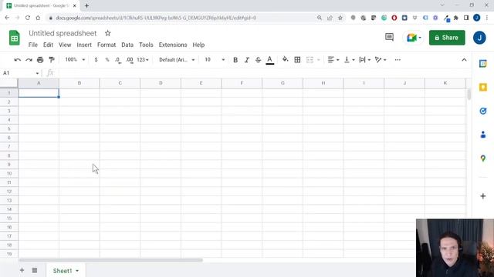The image size is (494, 277).
Task: Open the Google account avatar J
Action: 479,38
